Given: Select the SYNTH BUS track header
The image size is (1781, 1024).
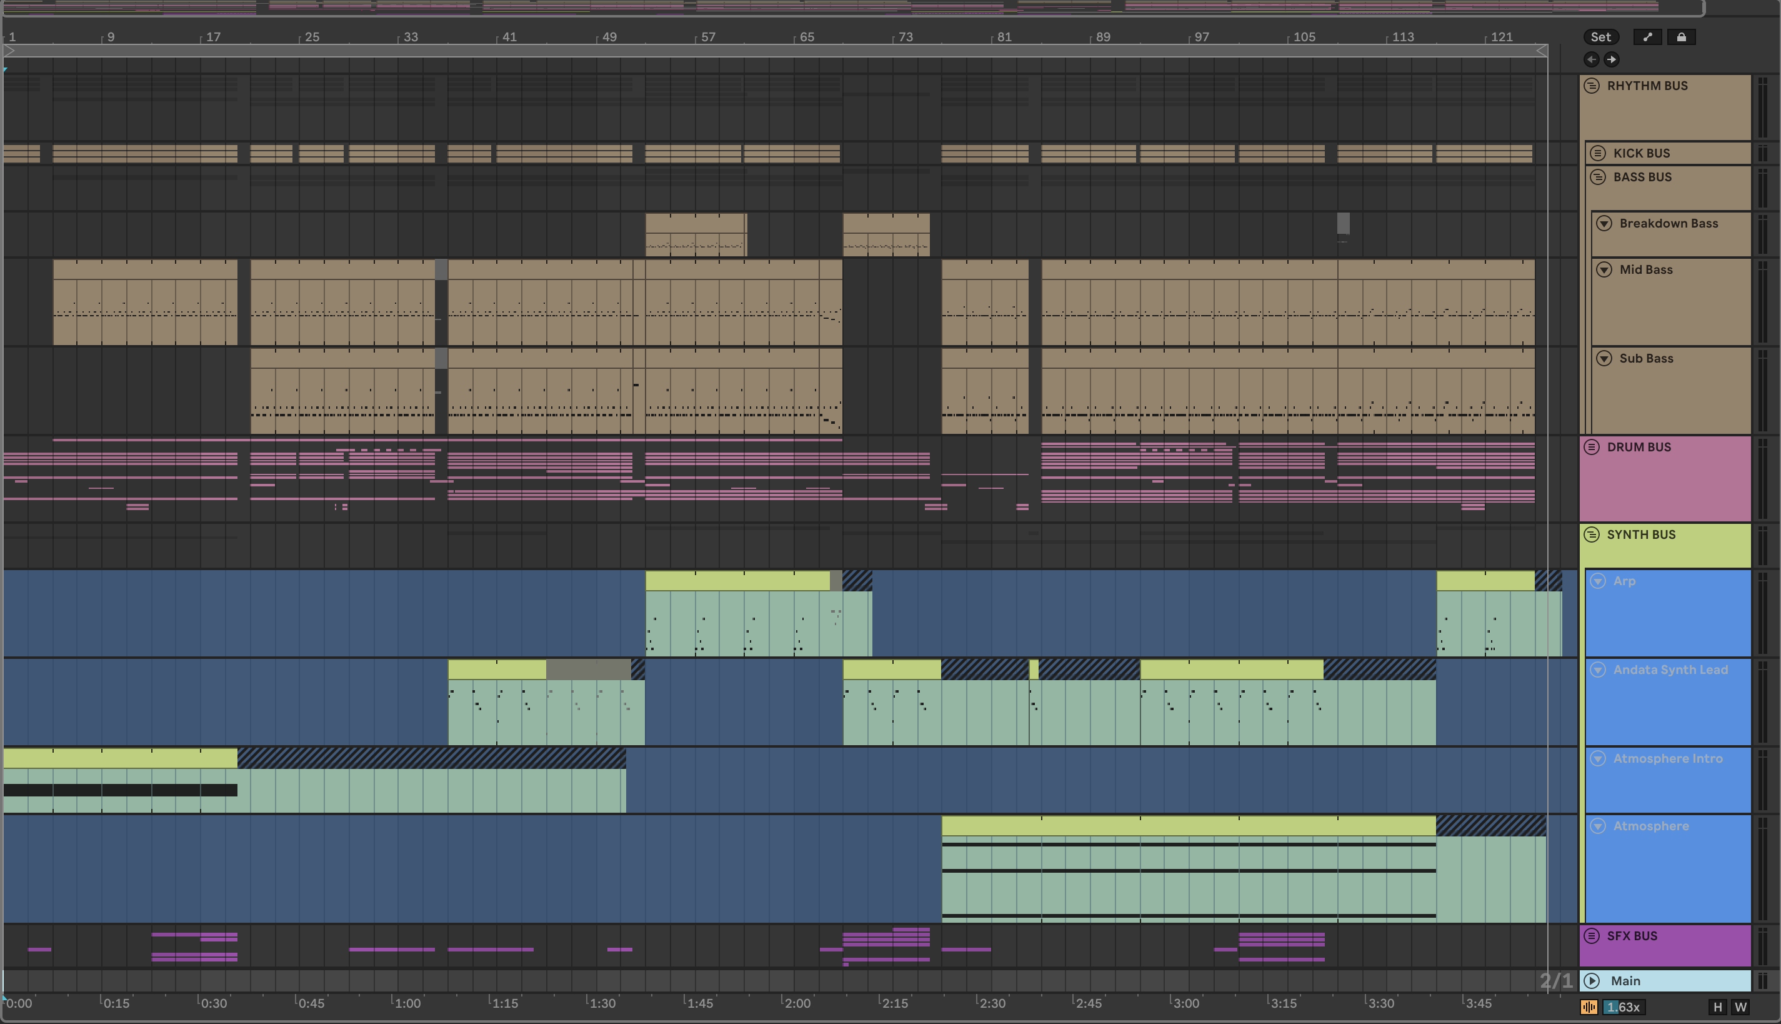Looking at the screenshot, I should 1665,546.
